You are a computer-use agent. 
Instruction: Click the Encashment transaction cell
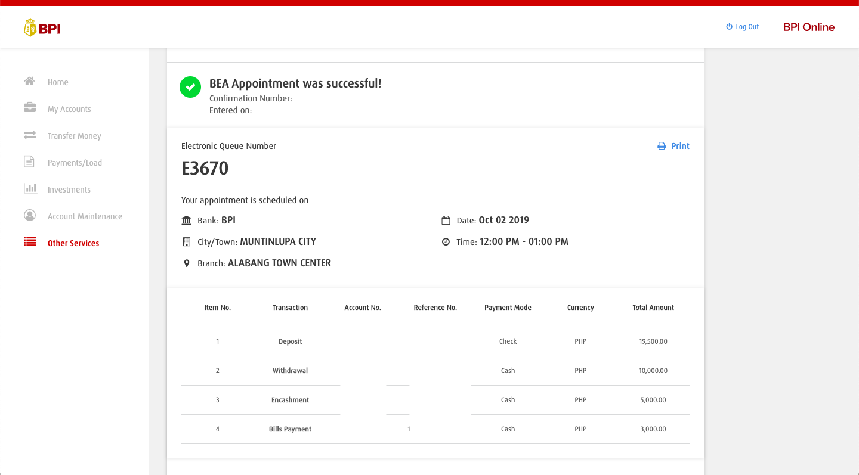(290, 400)
